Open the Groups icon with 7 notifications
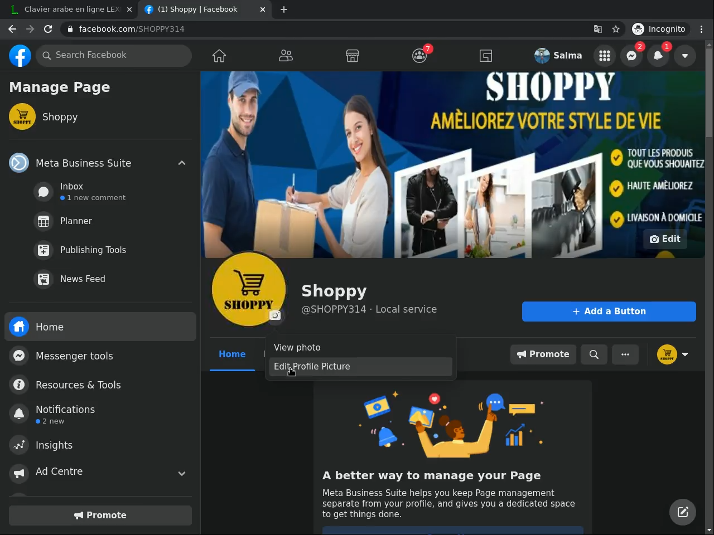The image size is (714, 535). pos(419,56)
